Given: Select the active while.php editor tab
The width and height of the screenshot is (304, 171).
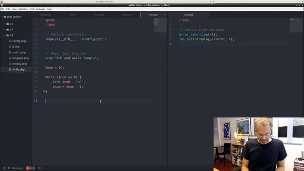Looking at the screenshot, I should 153,15.
